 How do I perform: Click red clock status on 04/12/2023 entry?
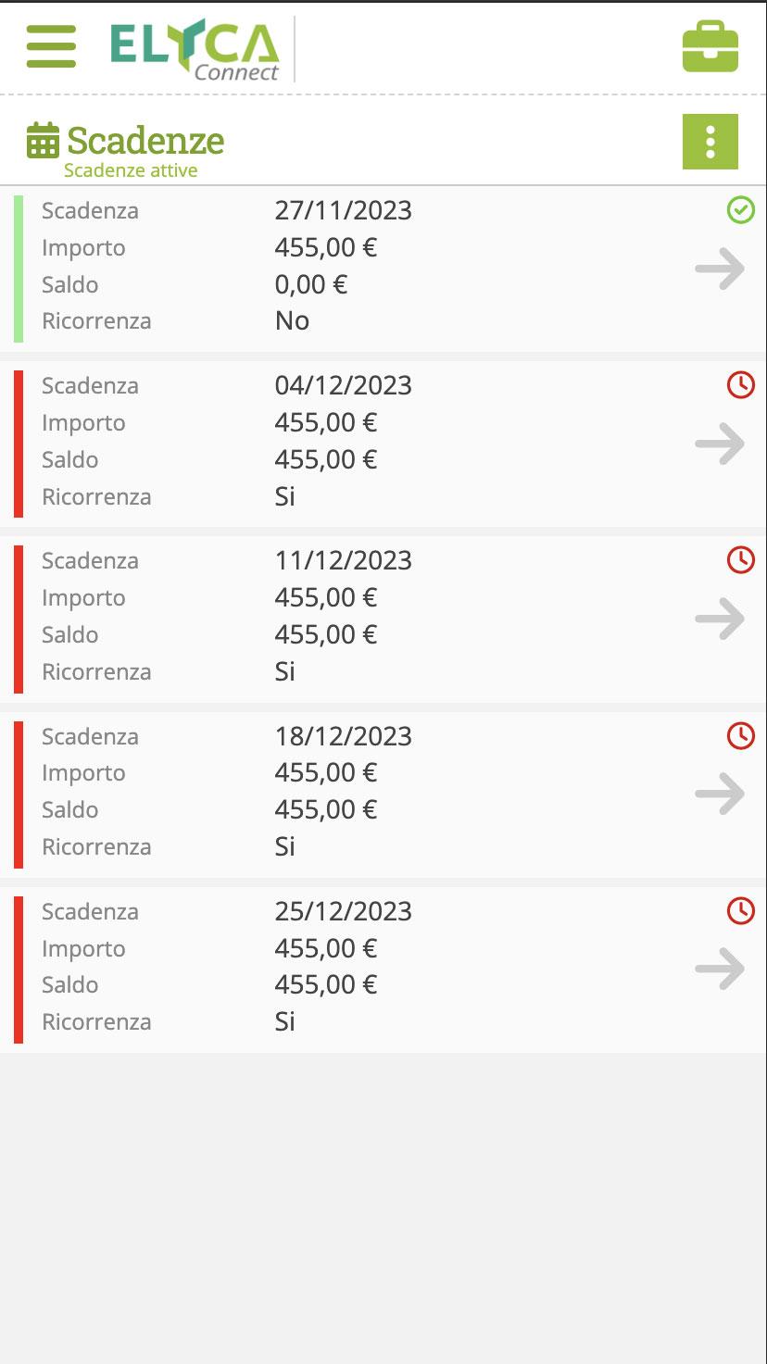click(740, 385)
